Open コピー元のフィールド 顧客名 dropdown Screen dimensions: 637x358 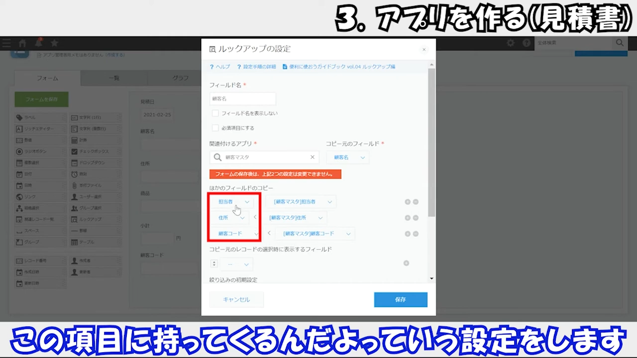coord(348,157)
